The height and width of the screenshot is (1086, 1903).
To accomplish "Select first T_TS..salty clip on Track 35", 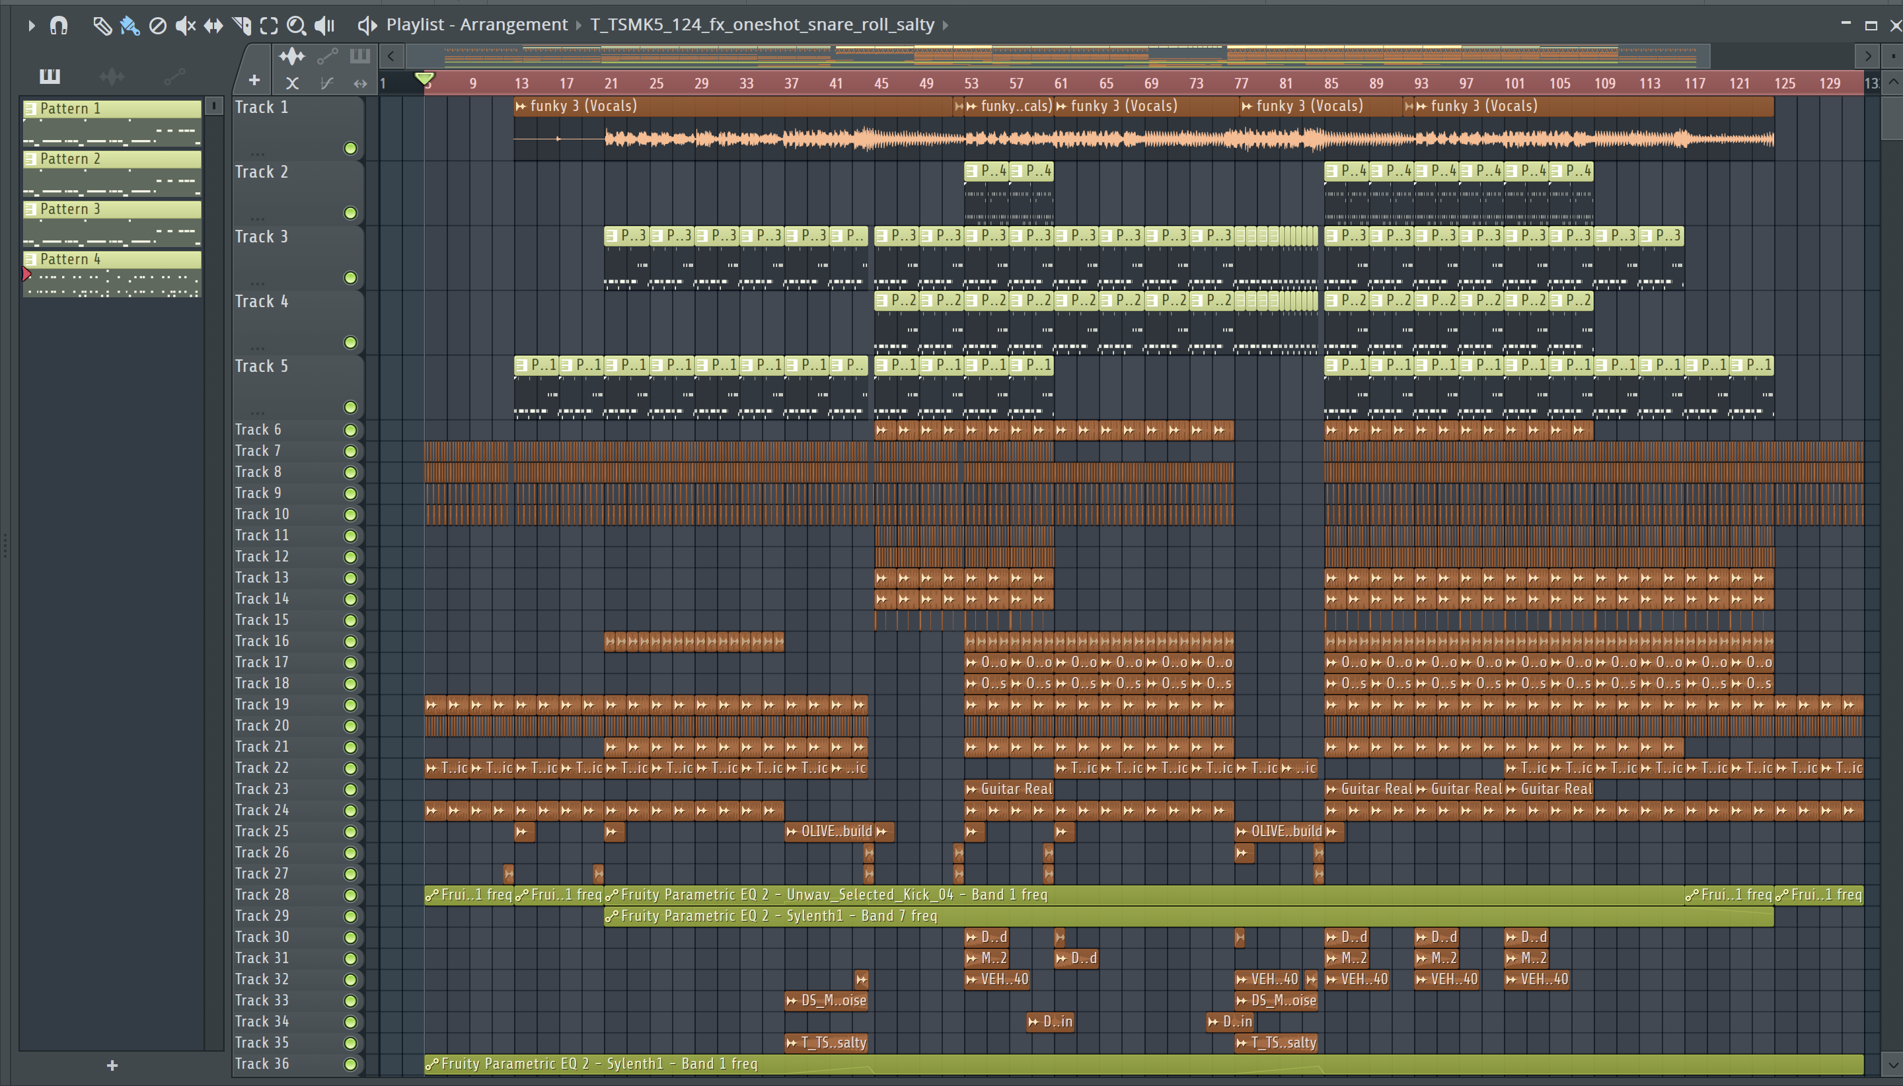I will [x=826, y=1043].
